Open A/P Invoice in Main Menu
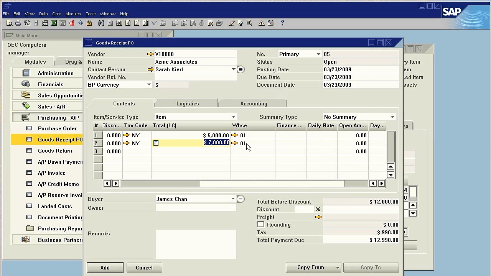Image resolution: width=491 pixels, height=276 pixels. pyautogui.click(x=51, y=173)
